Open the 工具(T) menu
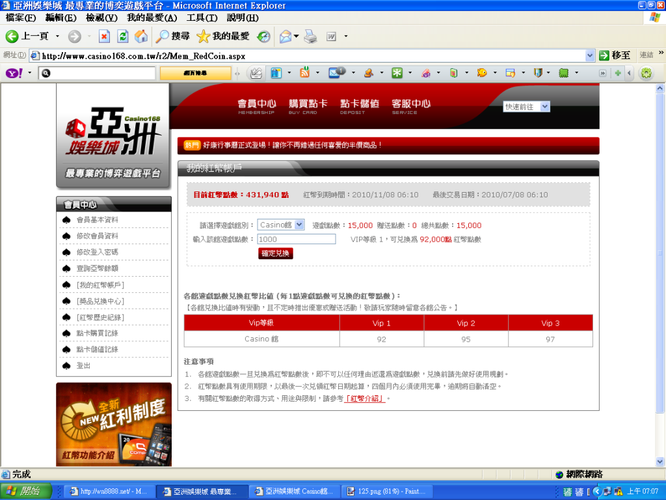 pyautogui.click(x=202, y=18)
